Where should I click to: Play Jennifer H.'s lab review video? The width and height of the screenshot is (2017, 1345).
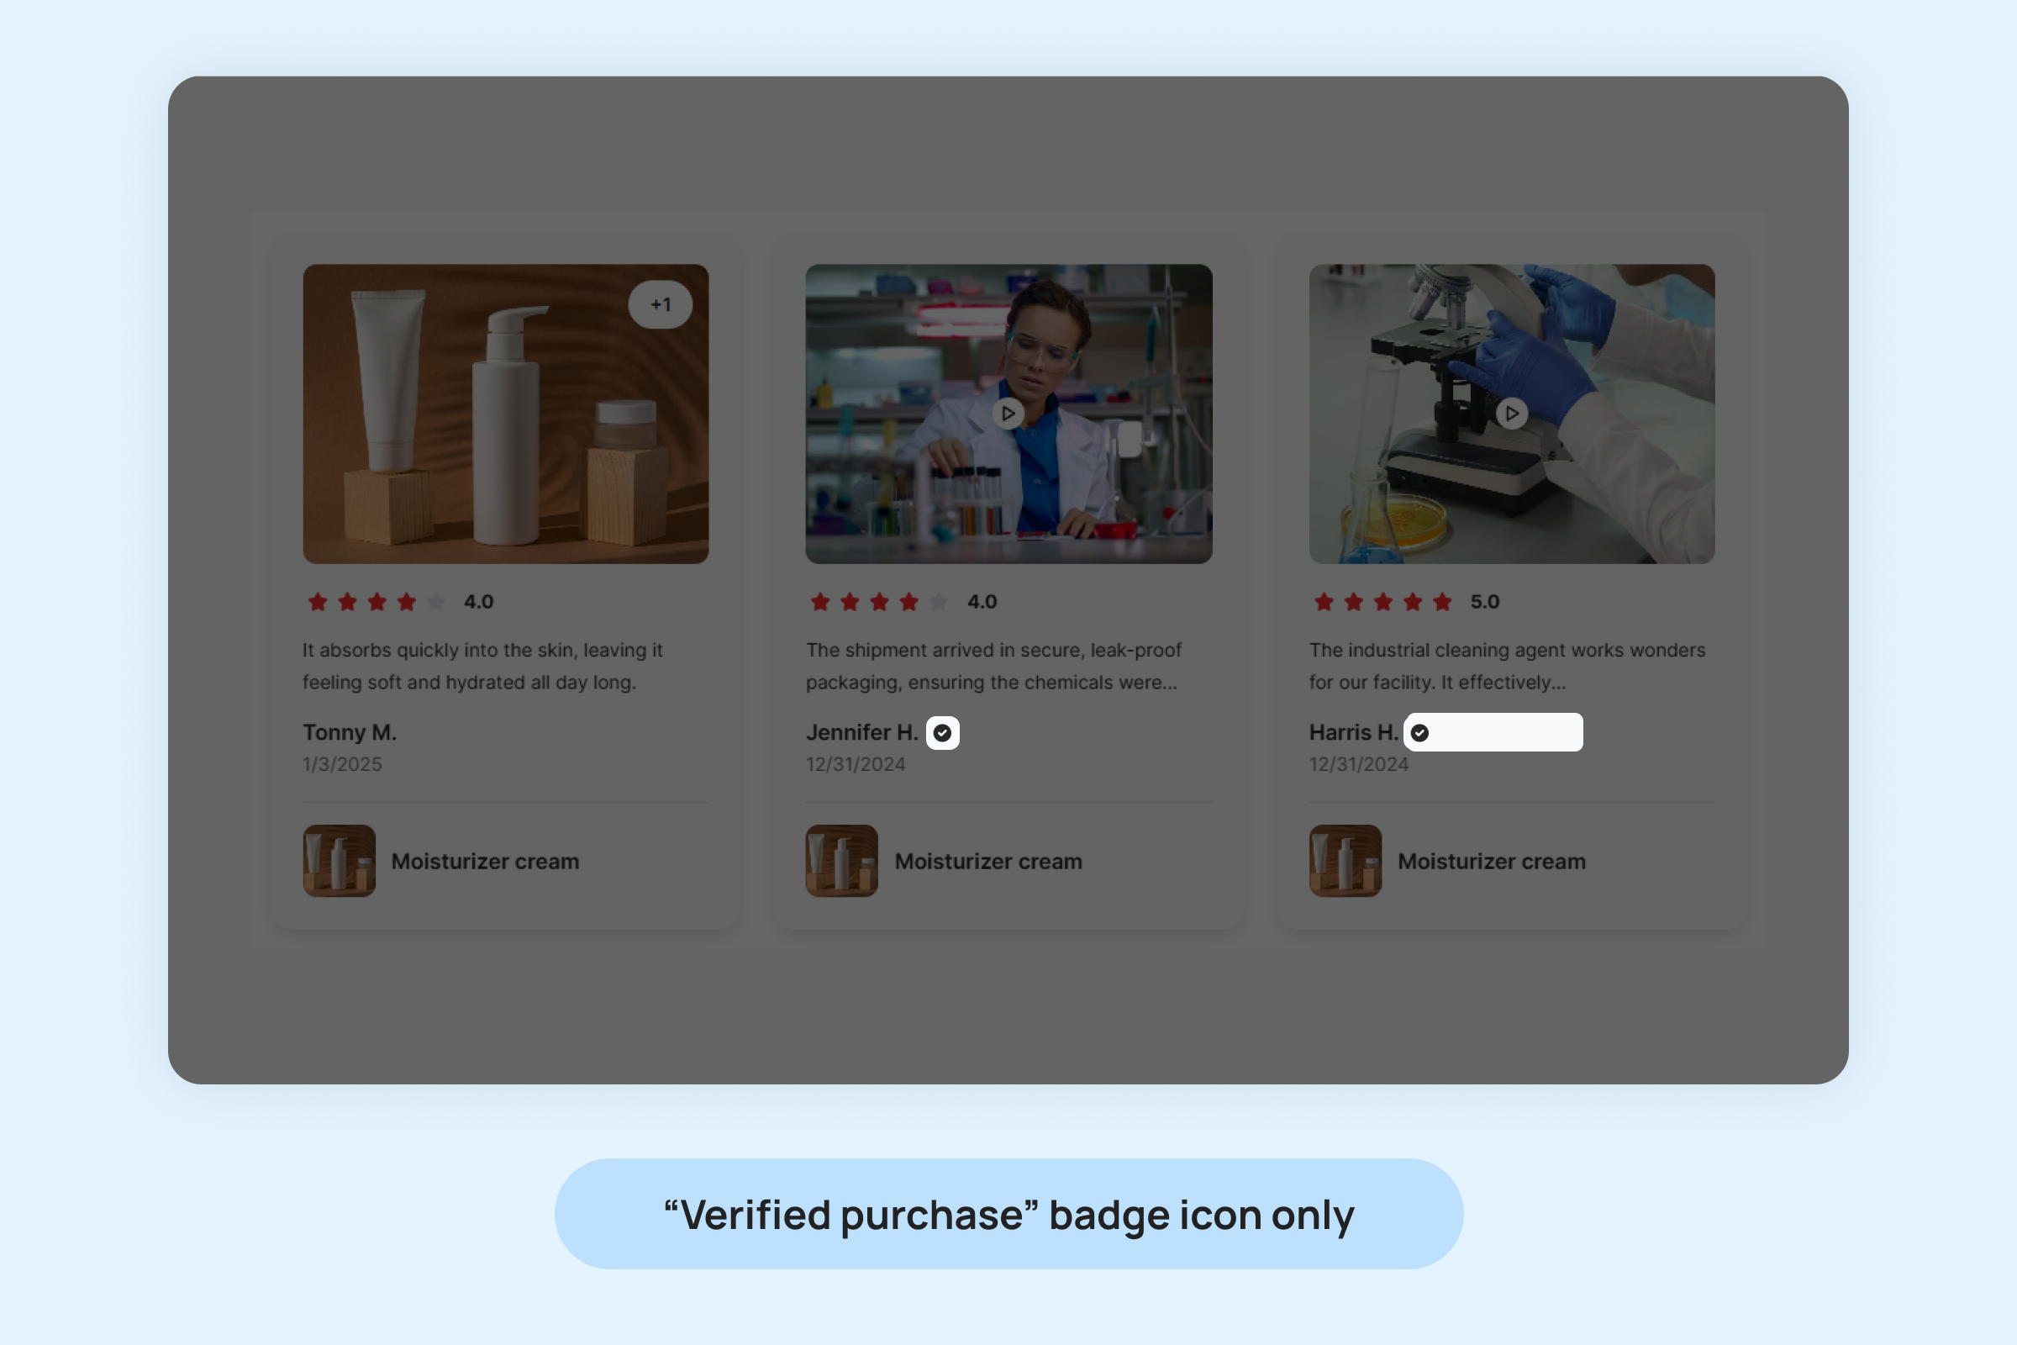pos(1008,414)
